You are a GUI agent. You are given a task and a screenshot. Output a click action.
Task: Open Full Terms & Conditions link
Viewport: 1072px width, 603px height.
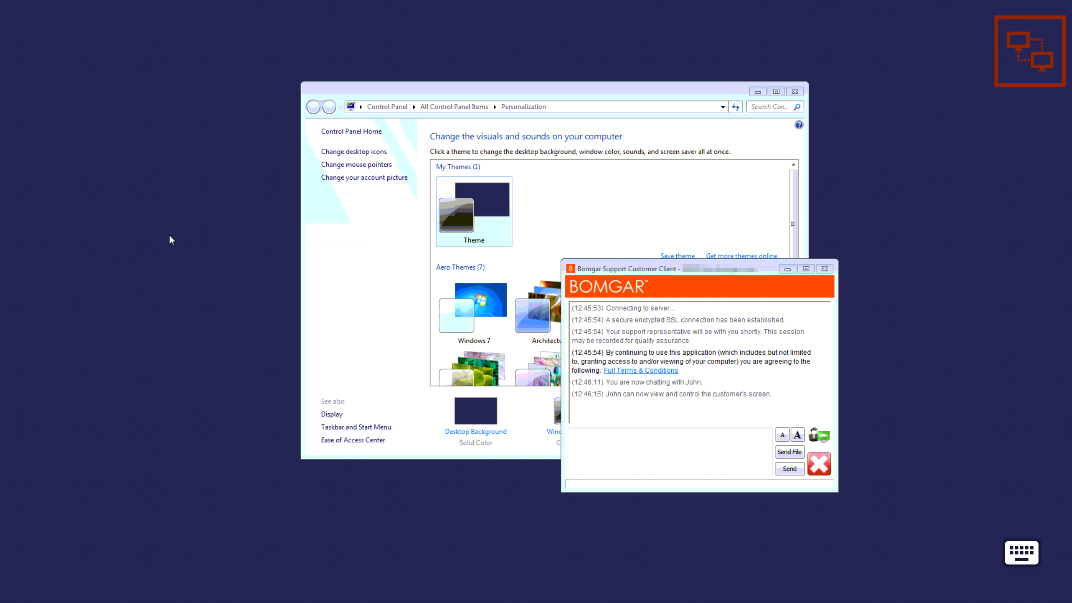[x=641, y=371]
